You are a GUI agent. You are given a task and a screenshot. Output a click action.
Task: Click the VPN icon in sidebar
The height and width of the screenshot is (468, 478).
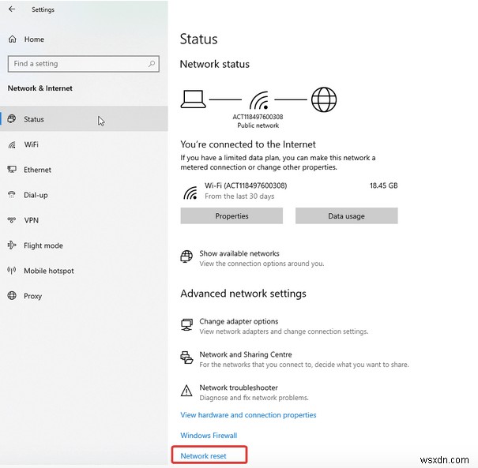12,219
